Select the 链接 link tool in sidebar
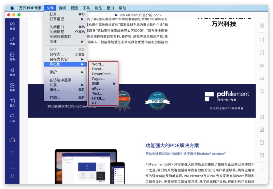 click(12, 72)
